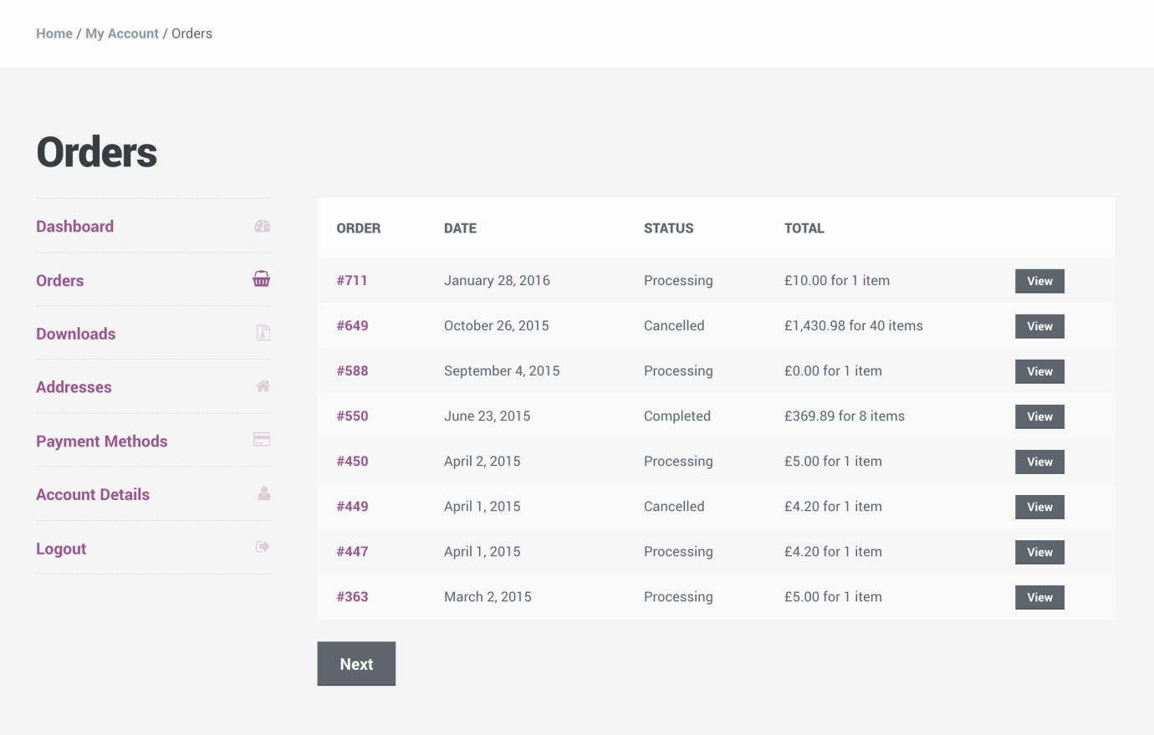Navigate to Home breadcrumb
This screenshot has width=1154, height=735.
(x=54, y=33)
